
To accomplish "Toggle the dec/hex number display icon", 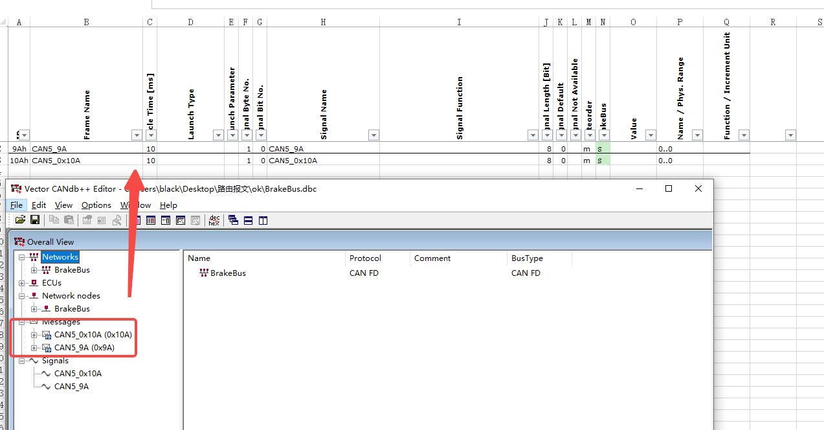I will 214,220.
